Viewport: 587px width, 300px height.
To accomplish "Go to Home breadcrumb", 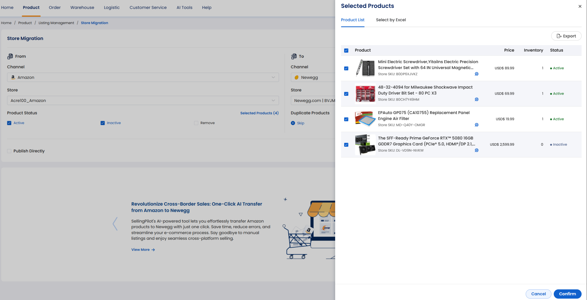I will point(6,23).
